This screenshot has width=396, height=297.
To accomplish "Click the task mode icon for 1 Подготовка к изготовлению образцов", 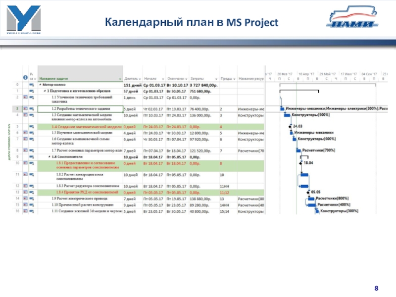I will [32, 91].
